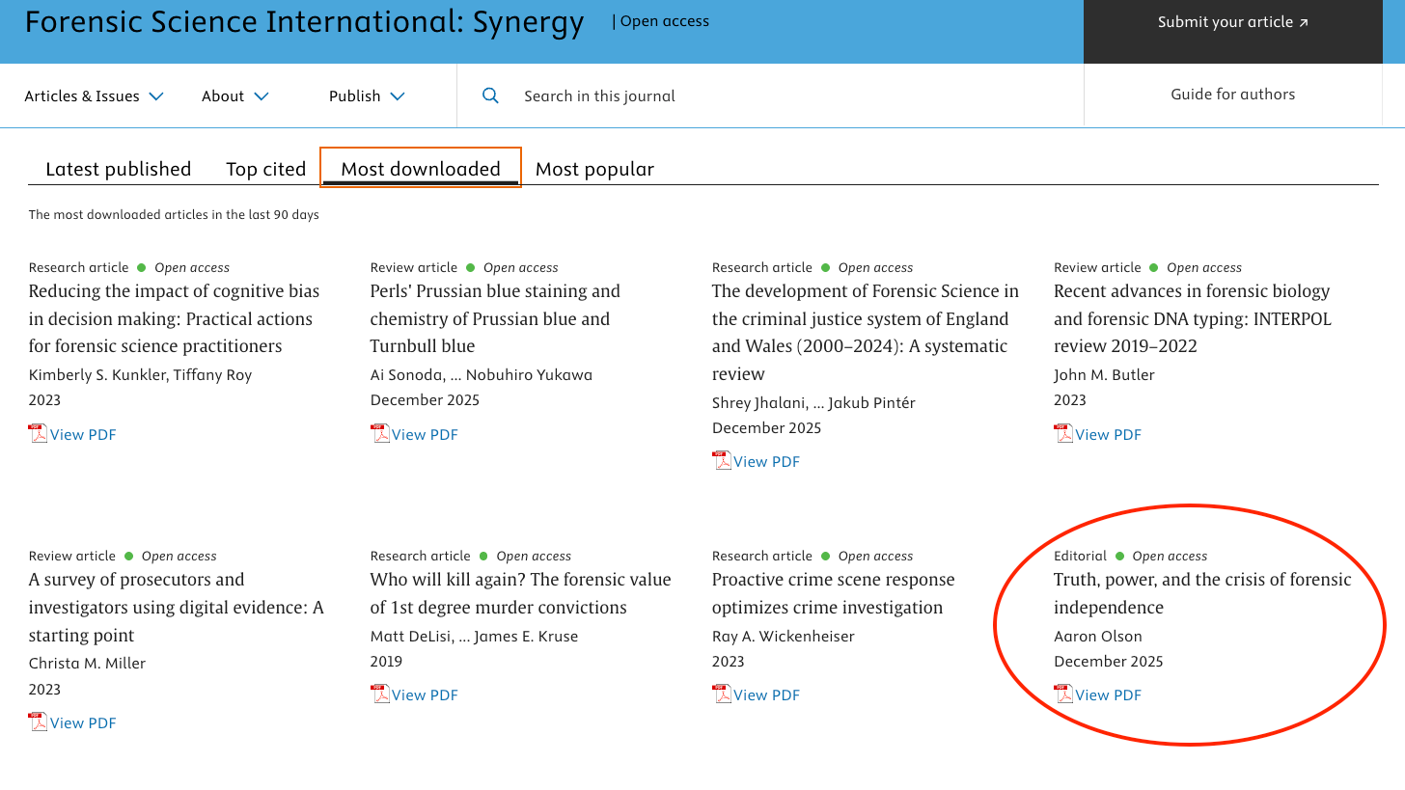This screenshot has width=1405, height=790.
Task: Click the Open access label in header
Action: click(664, 21)
